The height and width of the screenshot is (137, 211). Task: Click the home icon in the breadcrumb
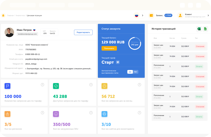pos(3,15)
